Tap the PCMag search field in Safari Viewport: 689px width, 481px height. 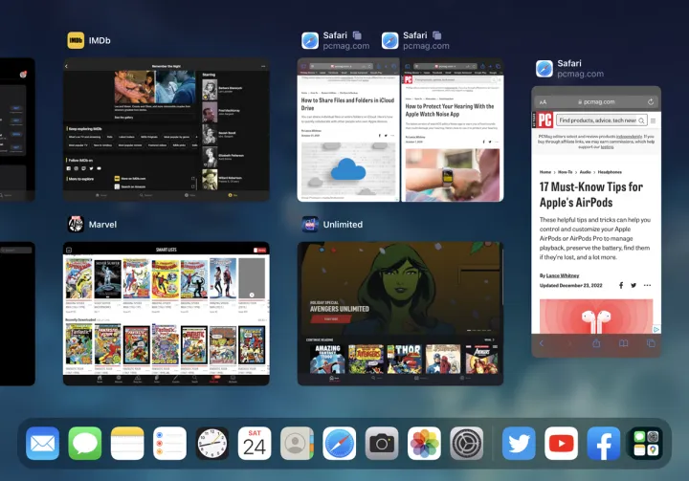click(596, 120)
